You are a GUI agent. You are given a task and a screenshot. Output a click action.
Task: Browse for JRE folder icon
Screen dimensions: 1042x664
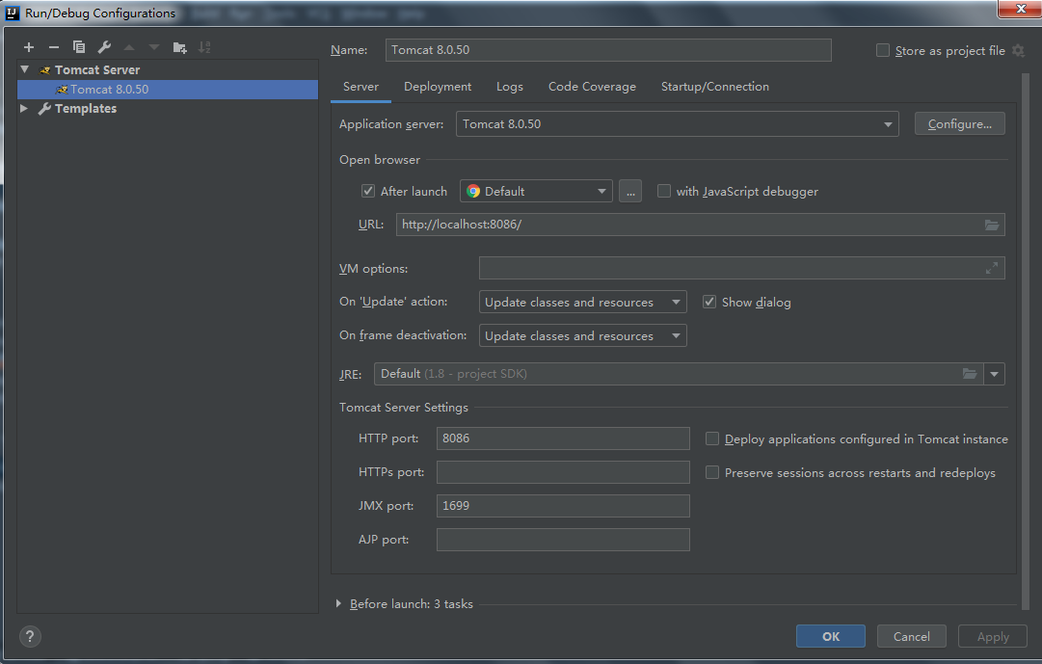click(x=970, y=374)
